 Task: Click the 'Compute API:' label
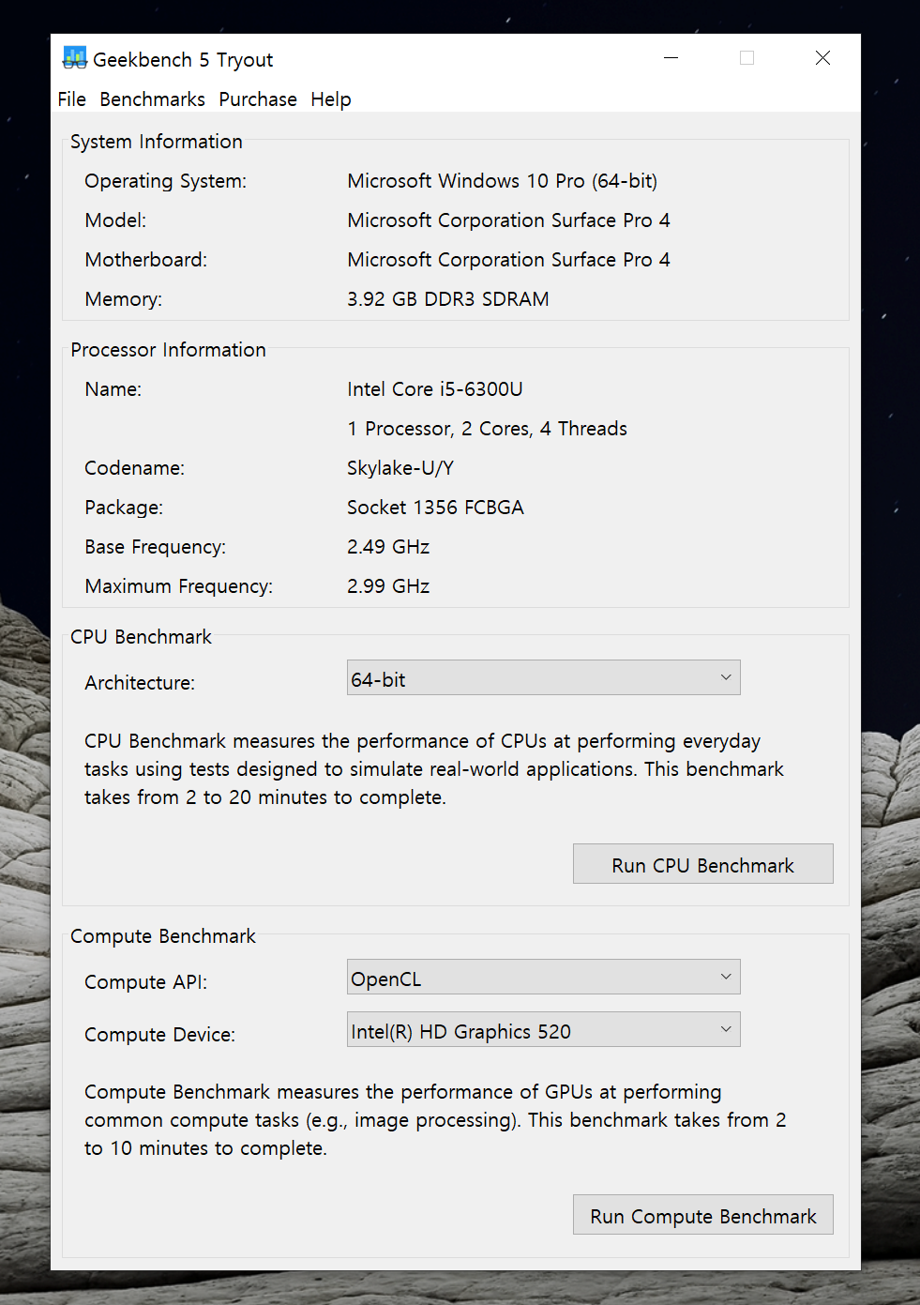(146, 982)
